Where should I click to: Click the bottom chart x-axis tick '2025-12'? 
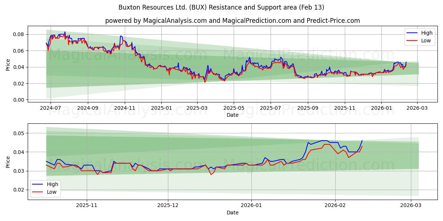pos(168,206)
